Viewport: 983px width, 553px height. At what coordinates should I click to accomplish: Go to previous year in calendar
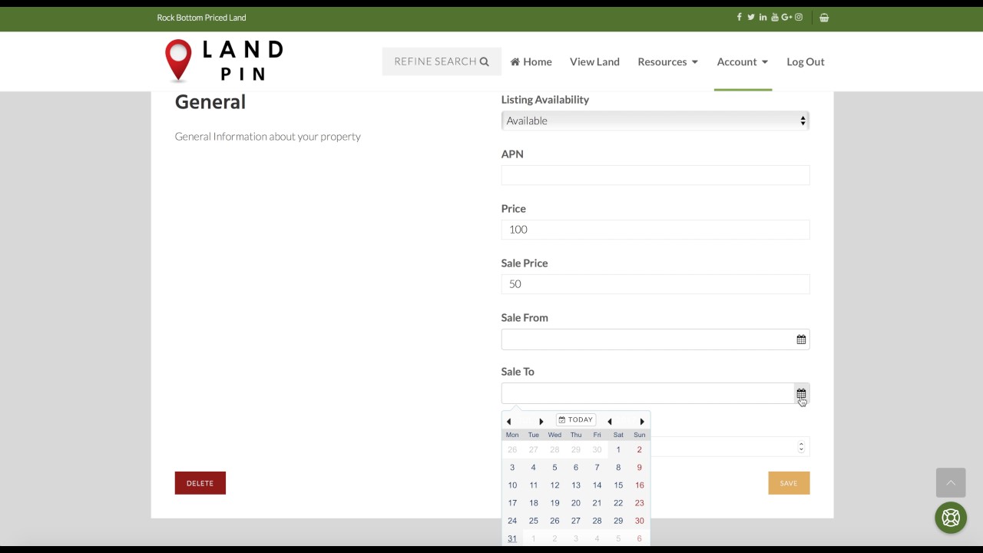coord(610,421)
